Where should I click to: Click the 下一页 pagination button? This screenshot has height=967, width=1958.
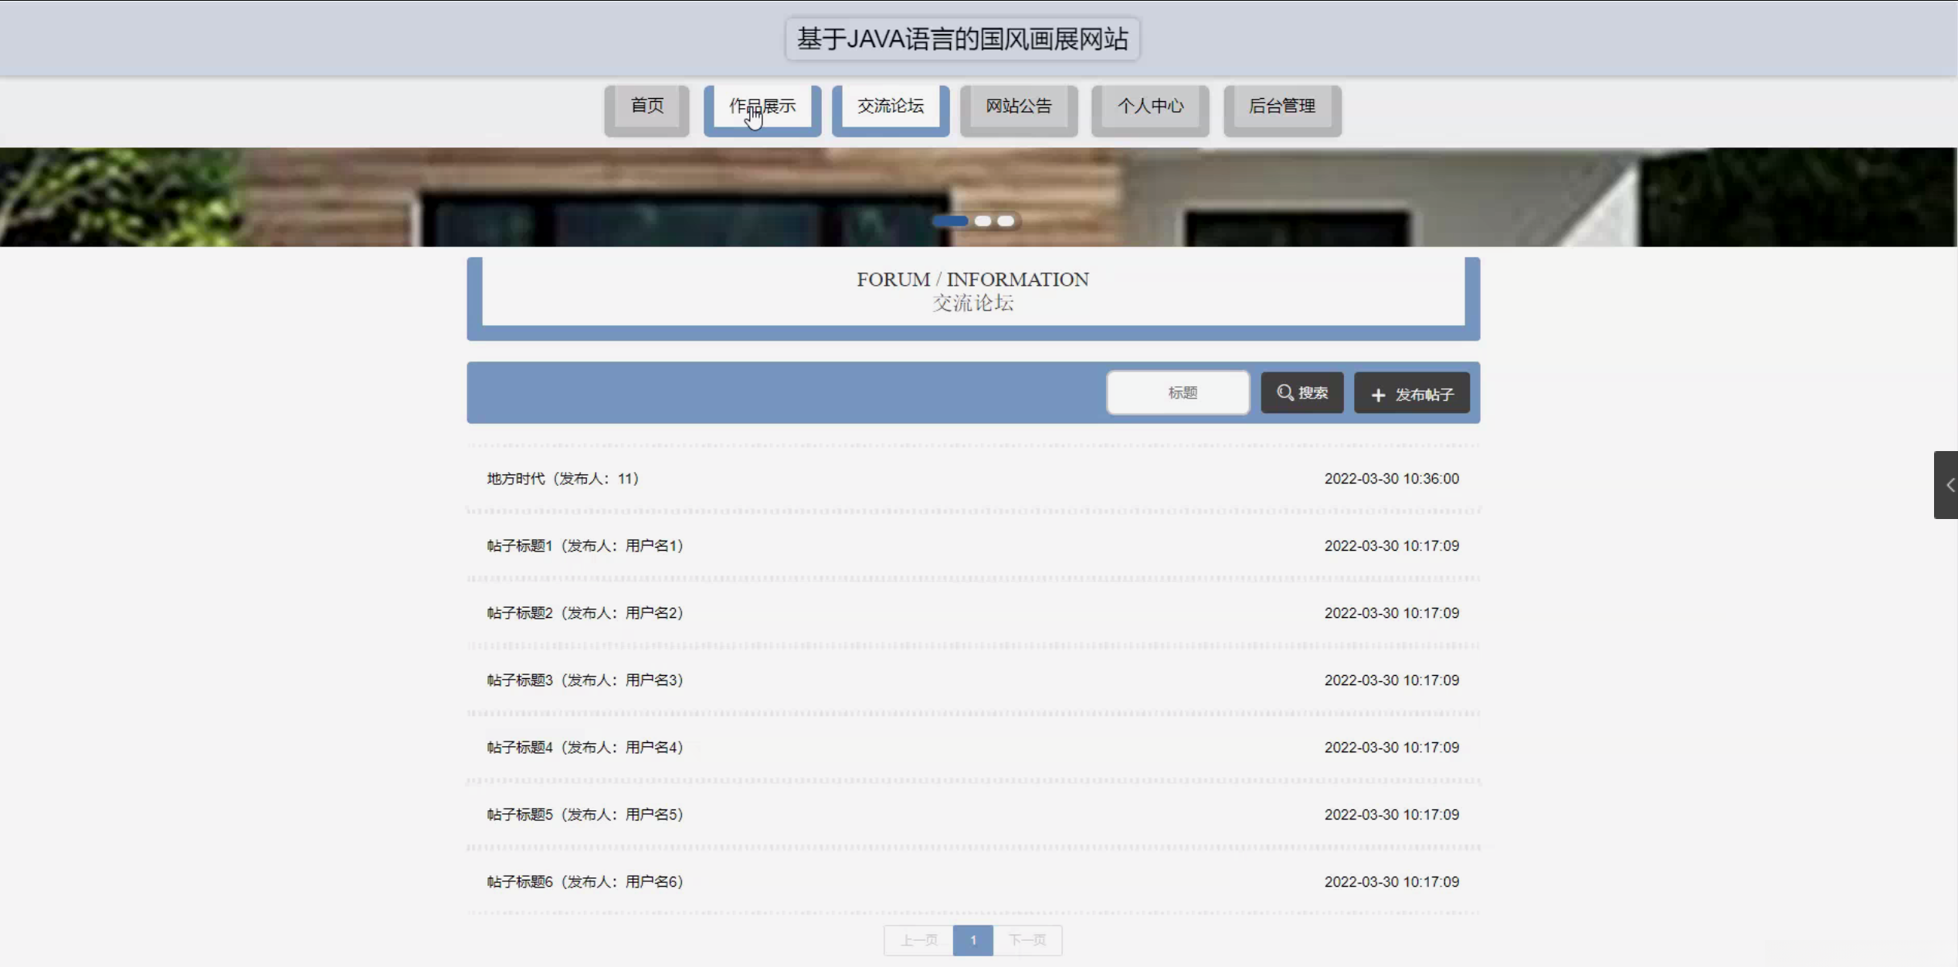coord(1027,940)
